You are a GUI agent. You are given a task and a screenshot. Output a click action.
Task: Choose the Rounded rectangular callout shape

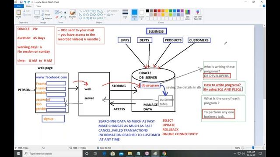click(x=94, y=18)
